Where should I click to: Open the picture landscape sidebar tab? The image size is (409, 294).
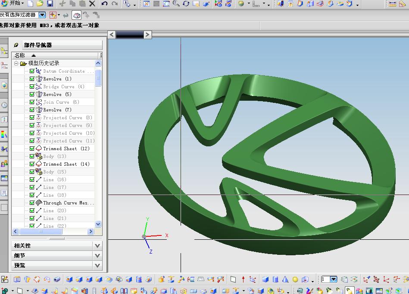[4, 178]
